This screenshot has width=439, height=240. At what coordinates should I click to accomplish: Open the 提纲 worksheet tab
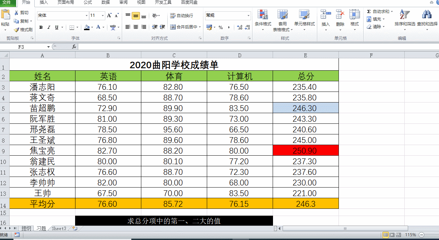pos(26,228)
